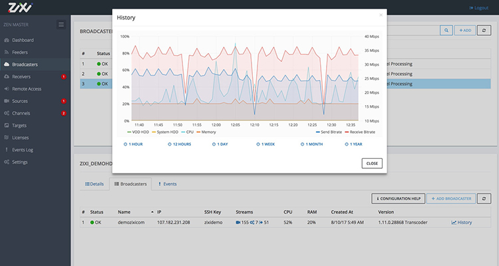Toggle the sidebar hamburger menu
Image resolution: width=499 pixels, height=266 pixels.
61,25
